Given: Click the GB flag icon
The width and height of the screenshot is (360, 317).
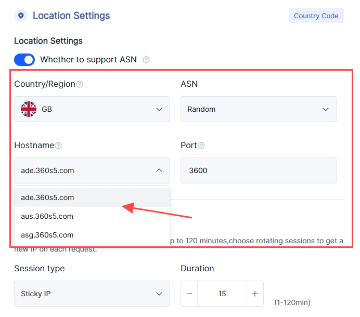Looking at the screenshot, I should point(29,109).
